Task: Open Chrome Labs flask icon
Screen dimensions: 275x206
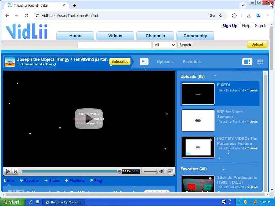Action: tap(248, 16)
